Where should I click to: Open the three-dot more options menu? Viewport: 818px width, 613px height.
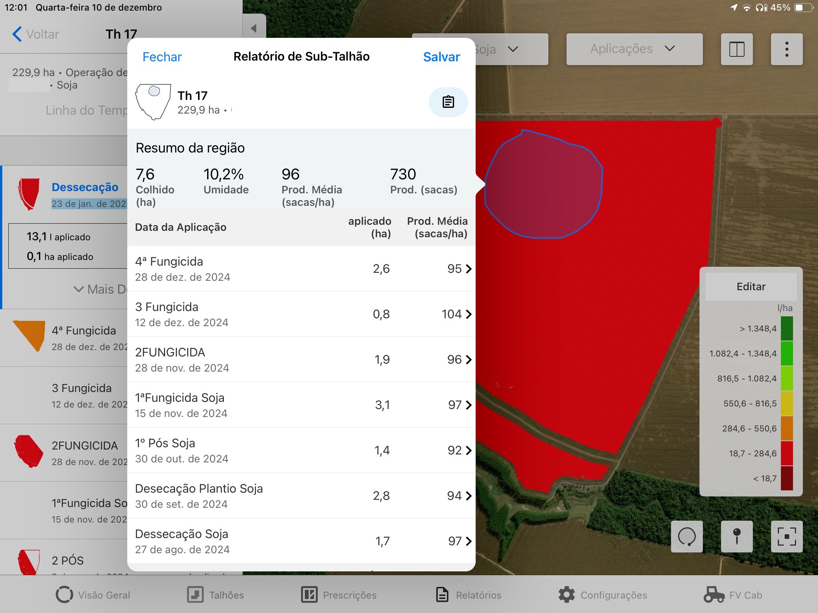coord(787,49)
